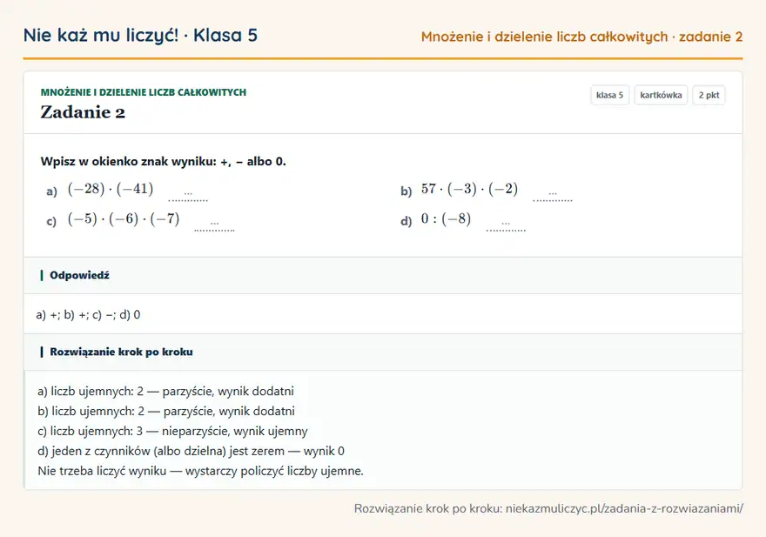
Task: Click the 'Zadanie 2' heading
Action: pos(83,112)
